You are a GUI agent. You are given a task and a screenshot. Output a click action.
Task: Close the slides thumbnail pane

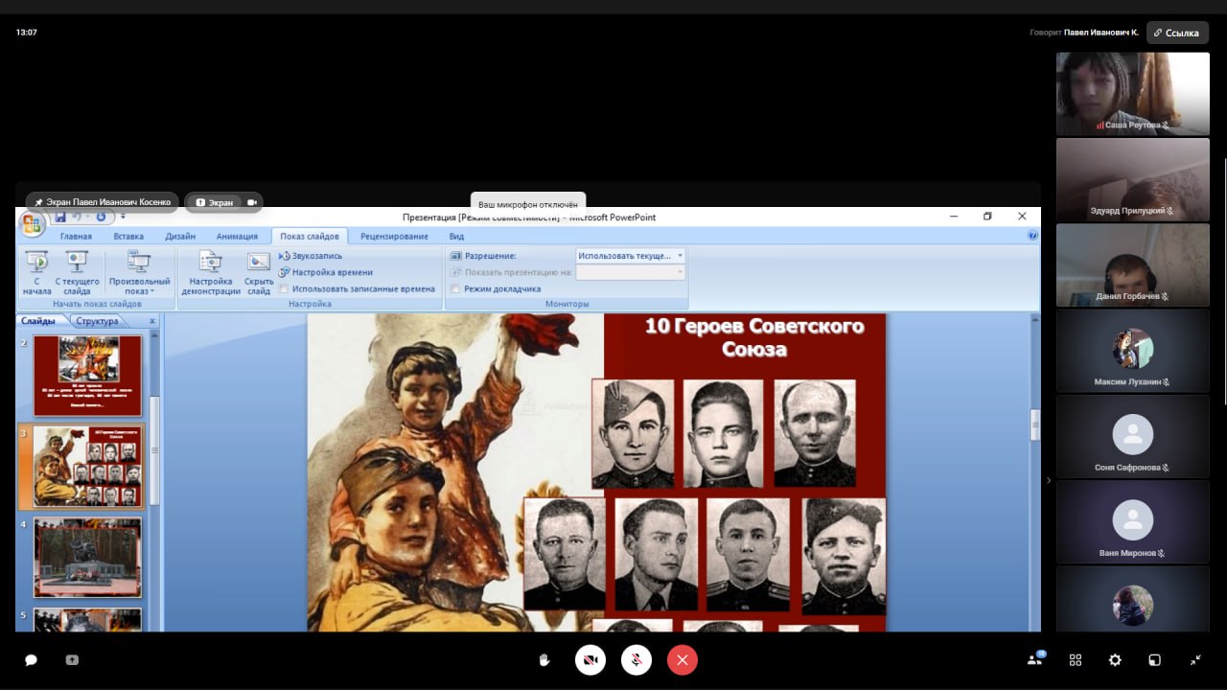click(x=151, y=321)
